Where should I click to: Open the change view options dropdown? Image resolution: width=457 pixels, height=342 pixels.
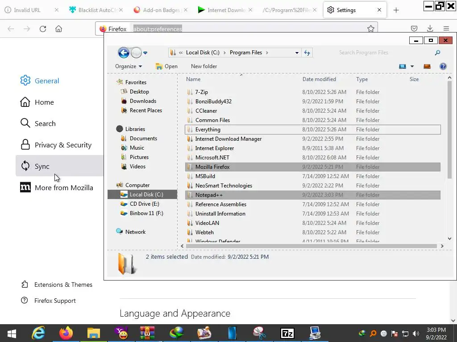tap(412, 66)
